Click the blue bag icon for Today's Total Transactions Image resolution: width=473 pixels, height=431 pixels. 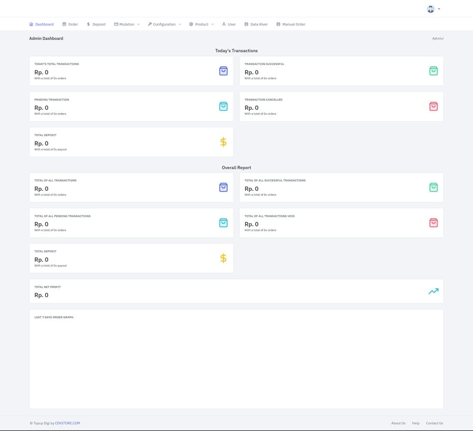(x=223, y=71)
